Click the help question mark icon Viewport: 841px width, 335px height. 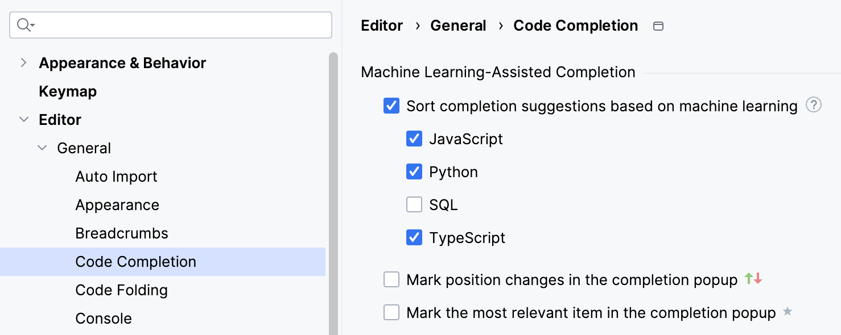coord(814,105)
